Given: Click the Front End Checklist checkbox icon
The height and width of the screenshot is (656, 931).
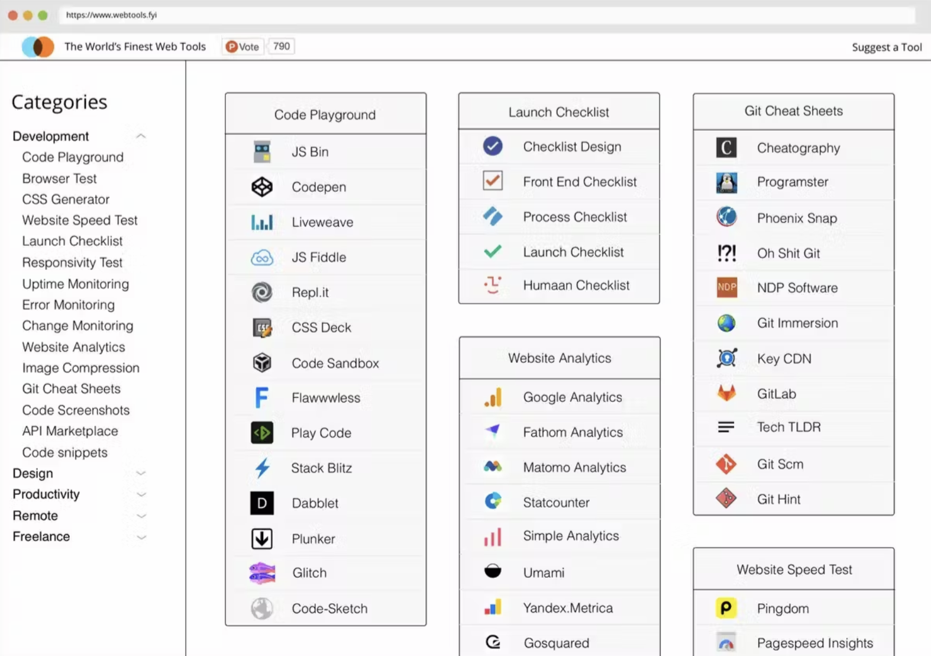Looking at the screenshot, I should 493,181.
